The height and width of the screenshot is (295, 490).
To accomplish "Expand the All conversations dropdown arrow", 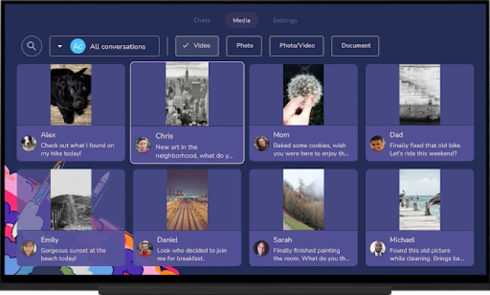I will tap(60, 46).
